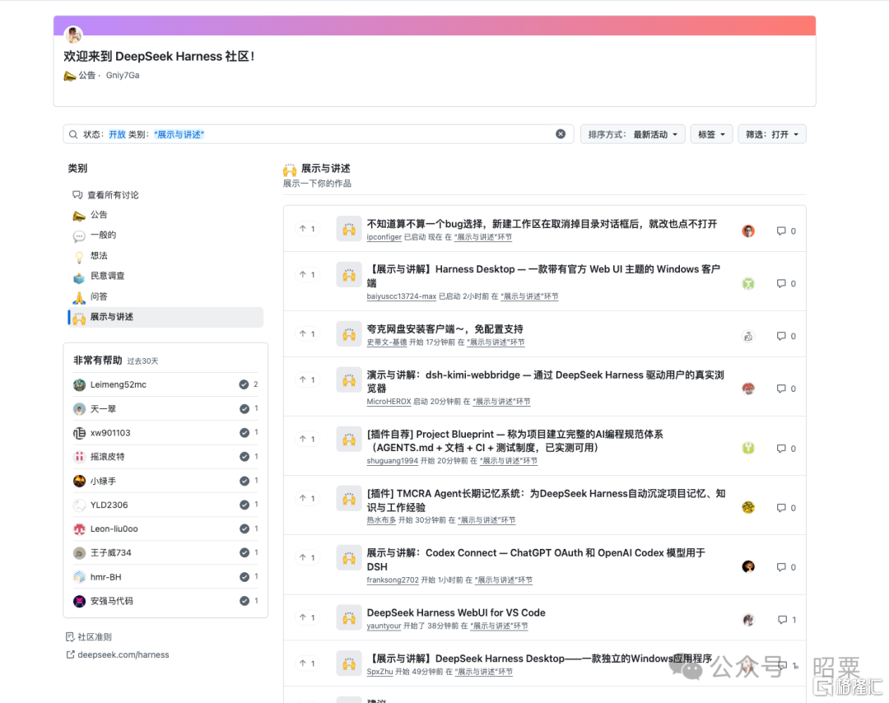Upvote the Project Blueprint plugin post
Viewport: 889px width, 703px height.
(x=308, y=440)
